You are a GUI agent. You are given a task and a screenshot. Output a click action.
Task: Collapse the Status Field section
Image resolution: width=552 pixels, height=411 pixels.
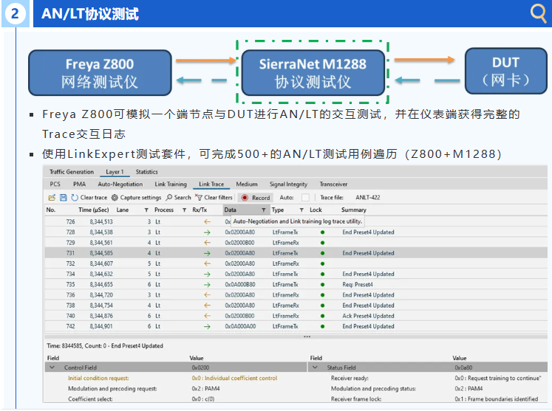click(x=315, y=367)
